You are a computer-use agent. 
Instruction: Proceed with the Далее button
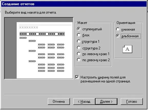[x=106, y=102]
